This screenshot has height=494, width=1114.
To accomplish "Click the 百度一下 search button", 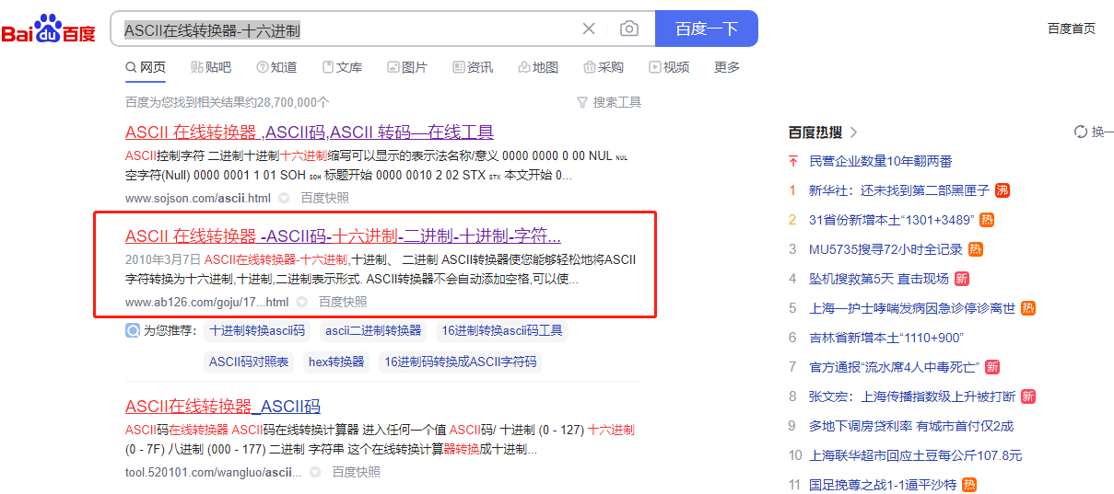I will coord(707,29).
